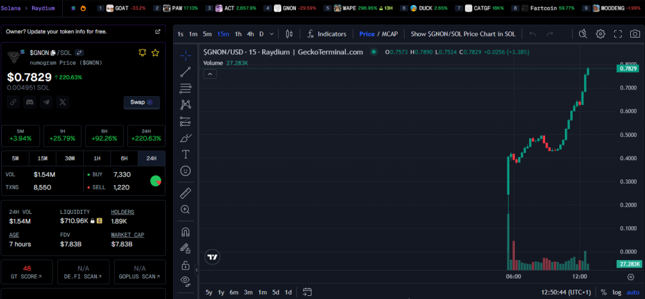
Task: Open the Fibonacci retracement tools
Action: (x=186, y=88)
